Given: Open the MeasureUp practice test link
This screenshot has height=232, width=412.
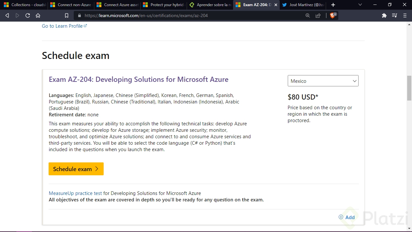Looking at the screenshot, I should [75, 193].
